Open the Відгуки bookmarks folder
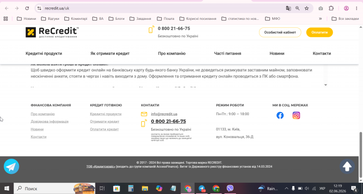Image resolution: width=363 pixels, height=194 pixels. tap(50, 18)
